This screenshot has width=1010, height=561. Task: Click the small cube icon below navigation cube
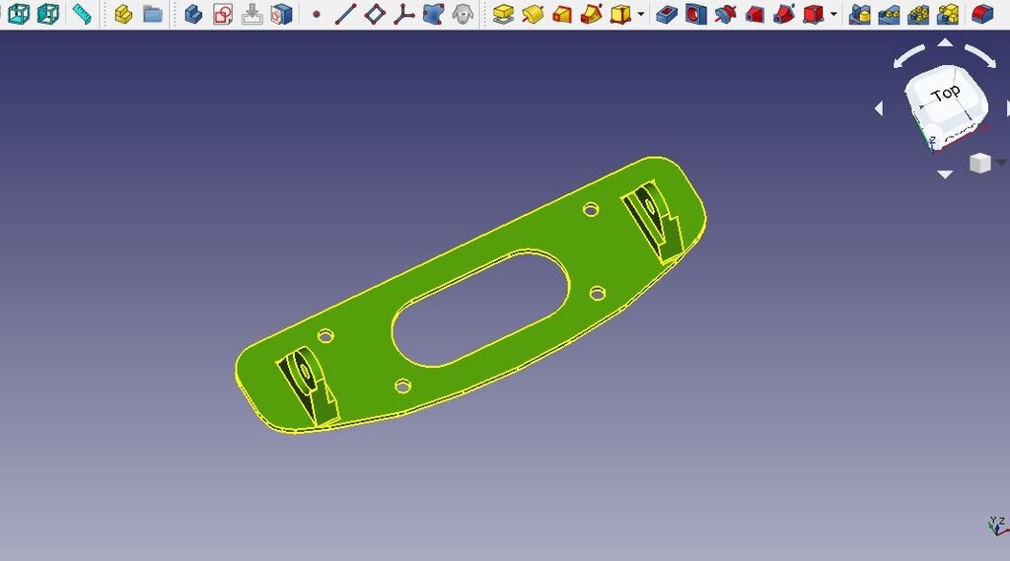pyautogui.click(x=979, y=163)
